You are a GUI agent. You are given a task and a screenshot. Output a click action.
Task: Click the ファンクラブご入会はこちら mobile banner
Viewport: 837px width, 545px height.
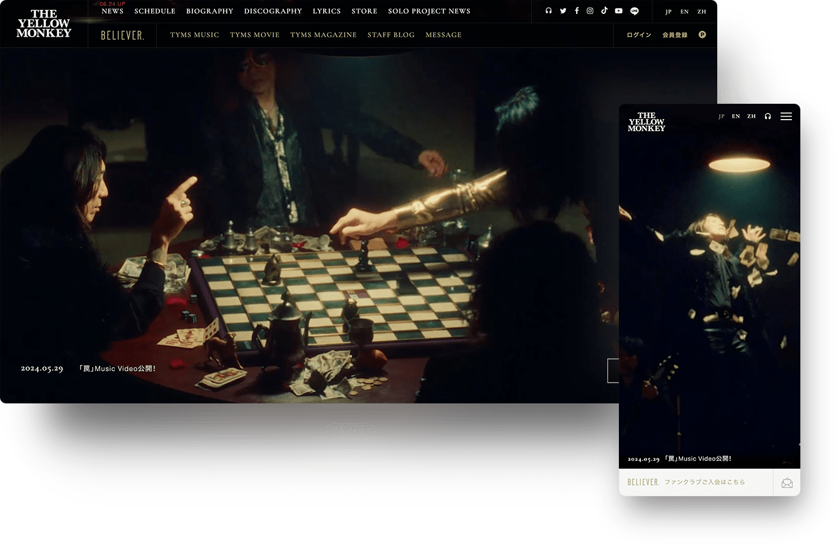click(704, 482)
